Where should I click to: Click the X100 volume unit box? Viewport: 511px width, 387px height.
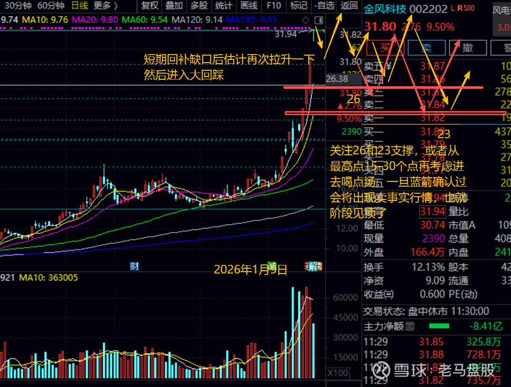click(x=337, y=373)
